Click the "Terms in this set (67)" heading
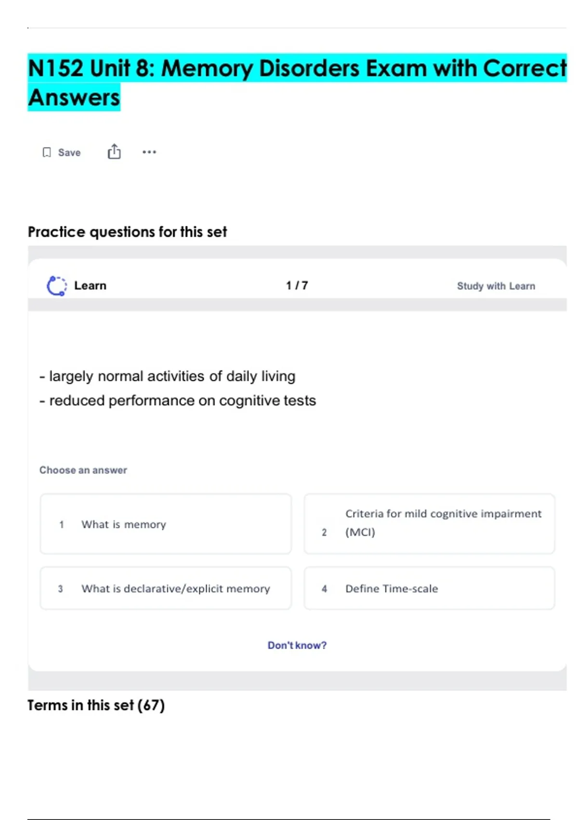This screenshot has height=820, width=578. (96, 705)
